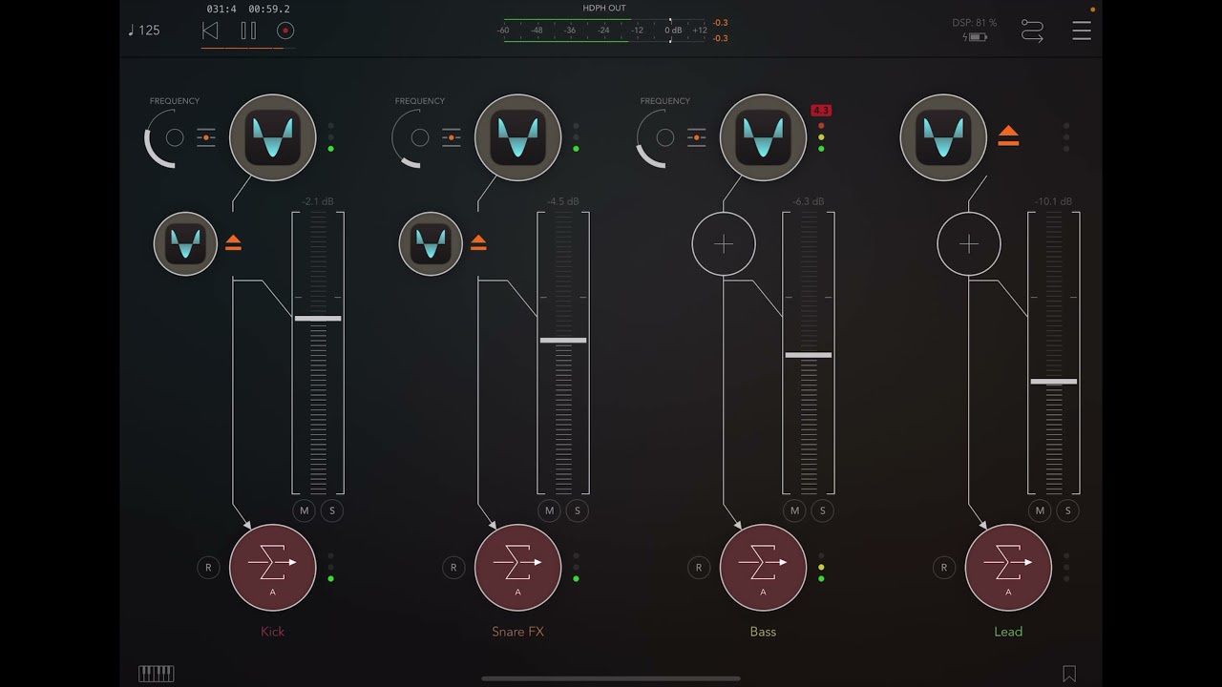The image size is (1222, 687).
Task: Open the Kick channel's second plugin
Action: [x=185, y=243]
